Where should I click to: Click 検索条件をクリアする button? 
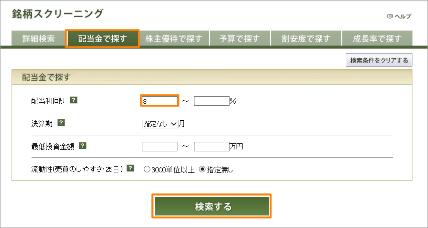(x=379, y=60)
